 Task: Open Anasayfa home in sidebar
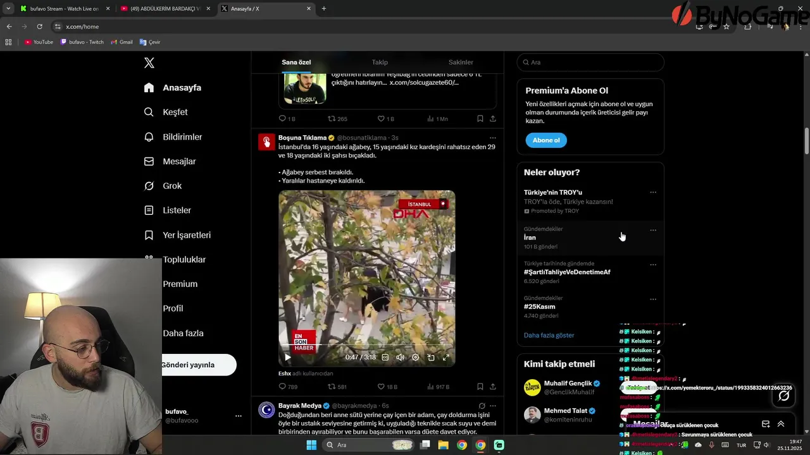coord(173,87)
